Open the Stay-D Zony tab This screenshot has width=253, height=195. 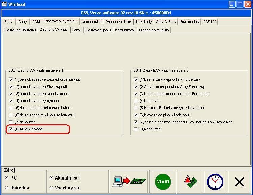166,22
